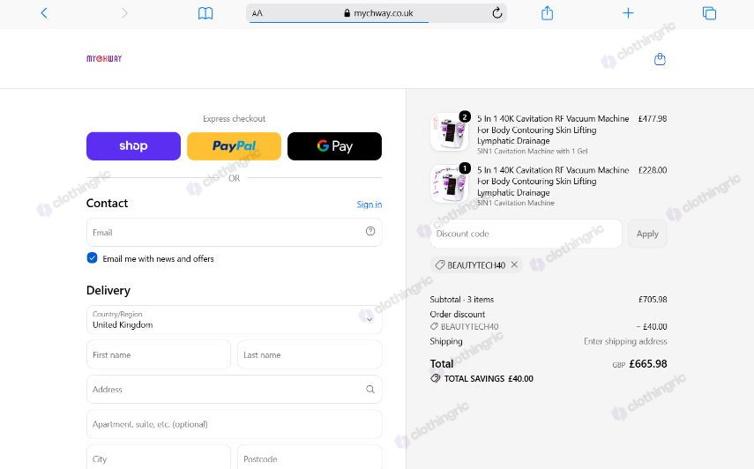Click the Enter shipping address text

tap(625, 341)
